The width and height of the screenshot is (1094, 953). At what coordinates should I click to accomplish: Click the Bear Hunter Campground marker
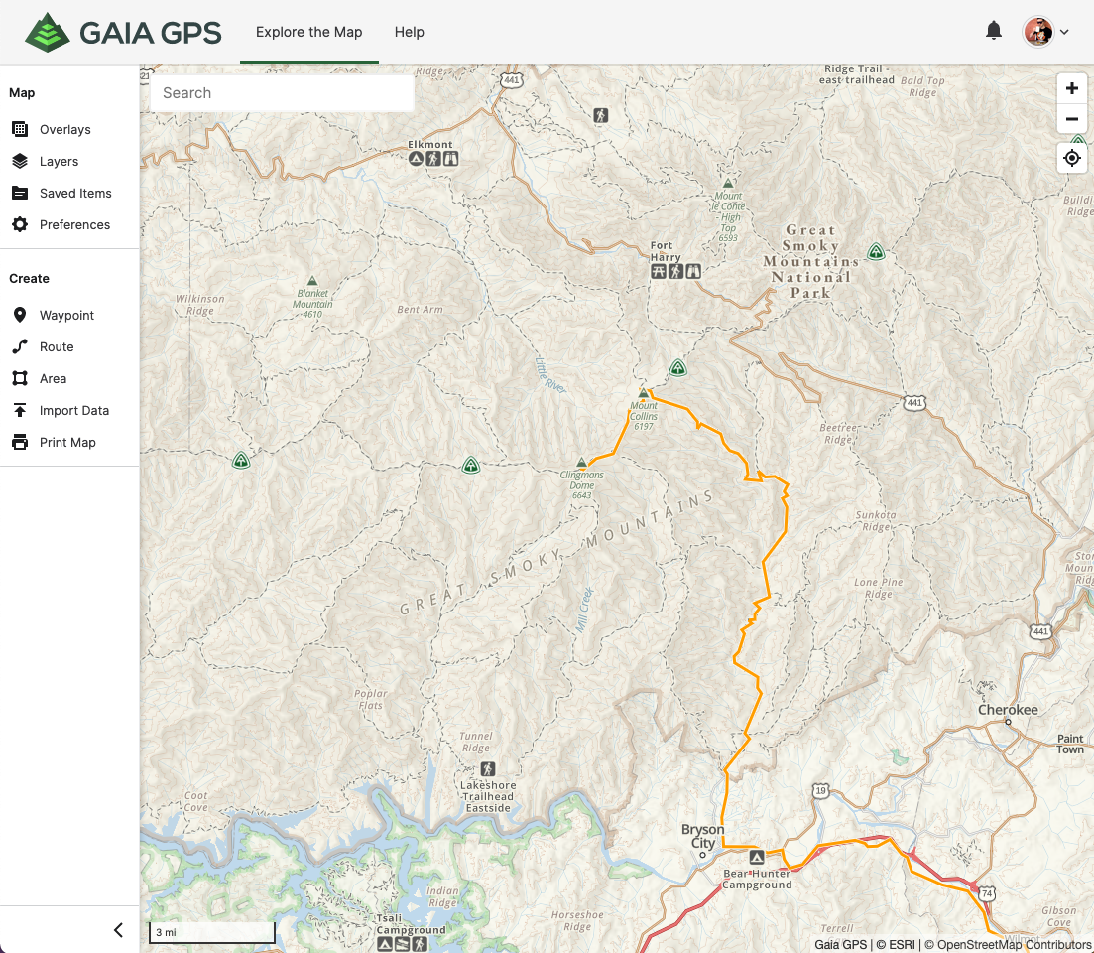coord(757,857)
